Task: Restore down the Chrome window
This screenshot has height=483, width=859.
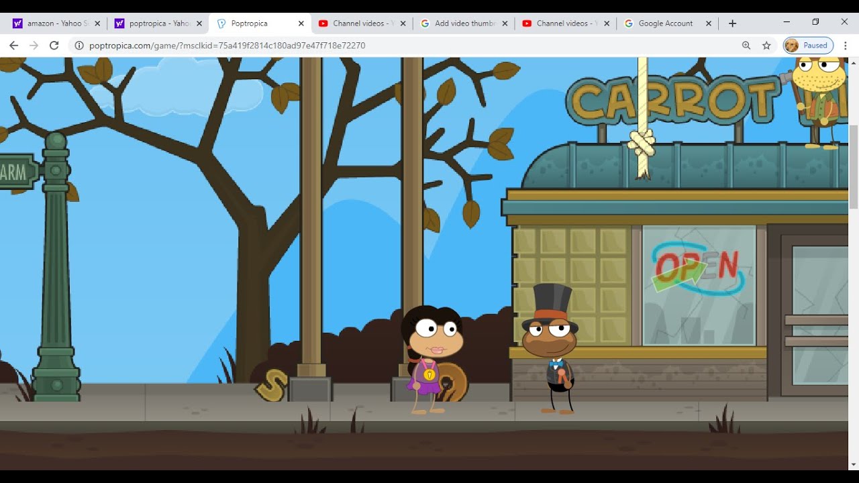Action: click(815, 22)
